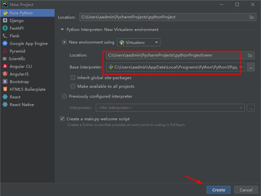Image resolution: width=261 pixels, height=196 pixels.
Task: Browse for the venv location folder icon
Action: [250, 55]
